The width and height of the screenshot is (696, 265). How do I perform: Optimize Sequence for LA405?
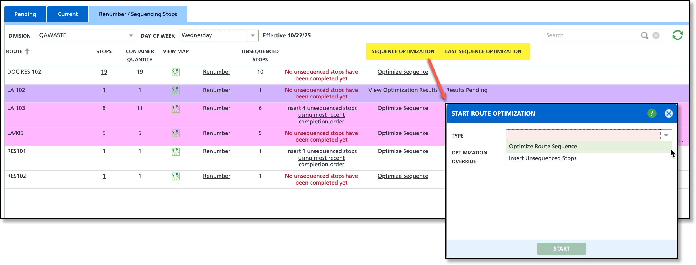[x=403, y=133]
